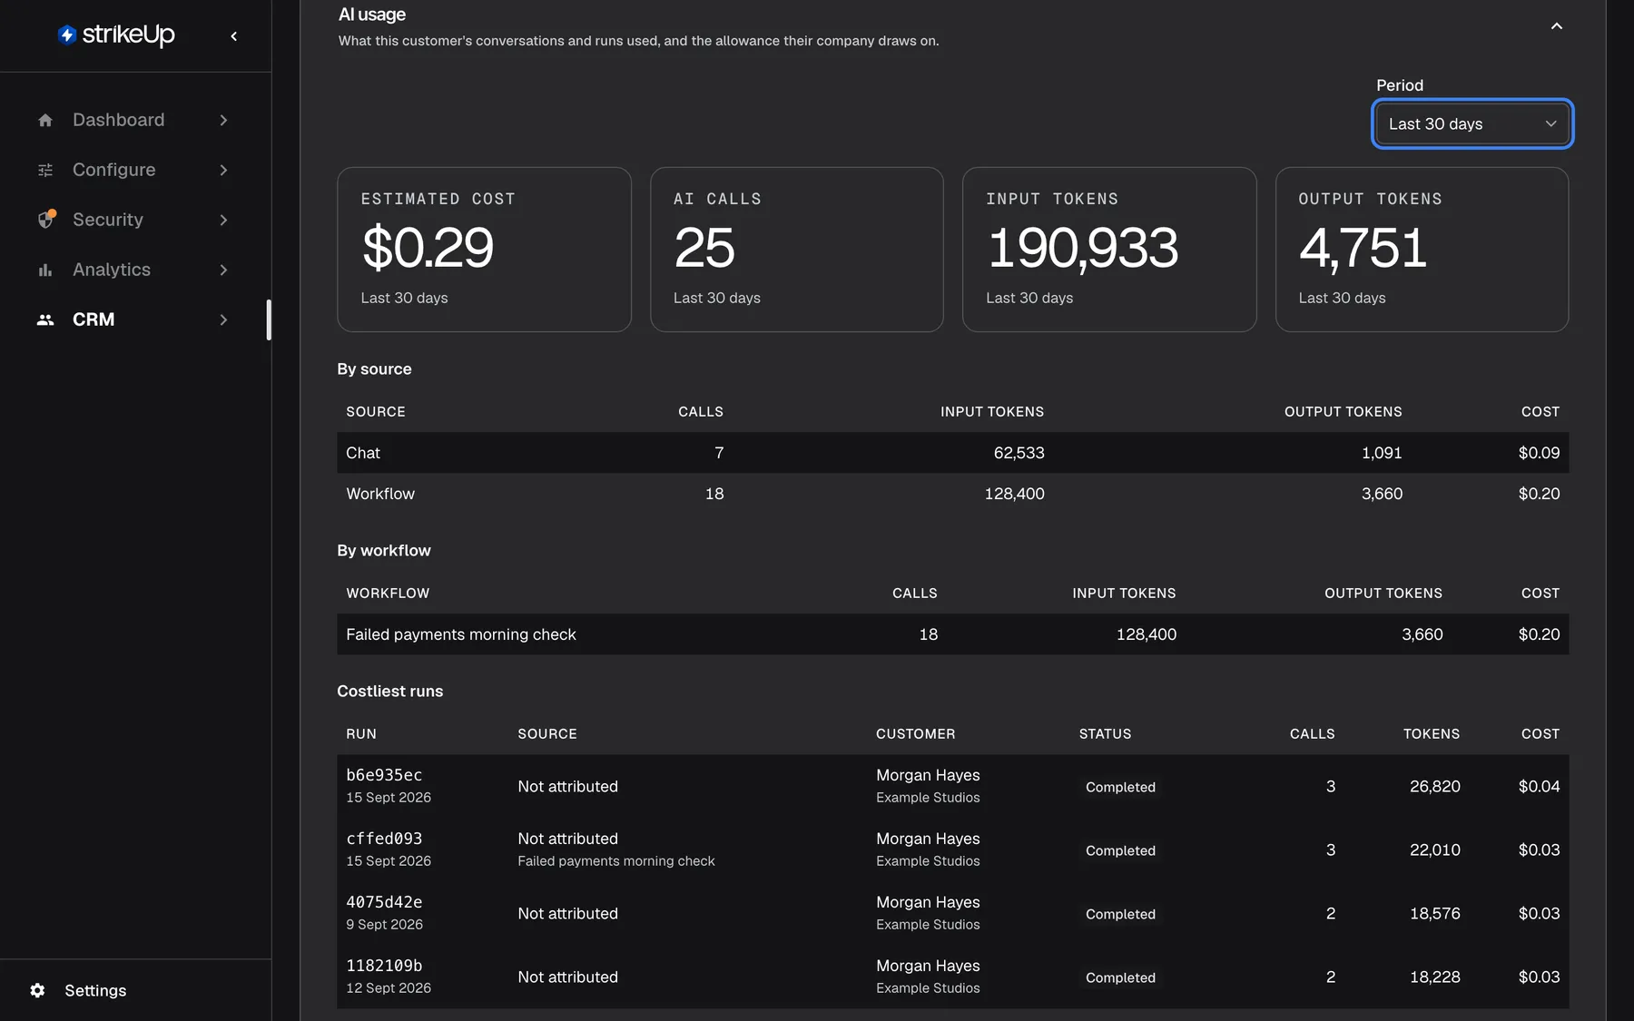1634x1021 pixels.
Task: Click the Input Tokens 190,933 card
Action: [1109, 250]
